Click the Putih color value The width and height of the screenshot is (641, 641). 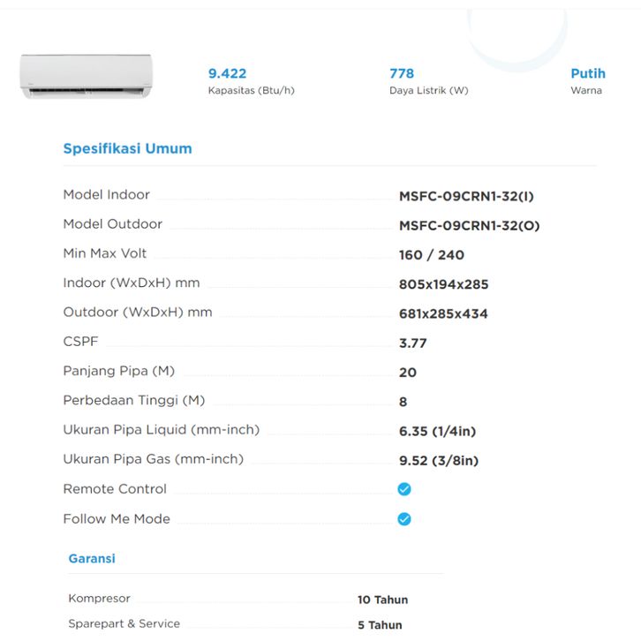point(588,73)
